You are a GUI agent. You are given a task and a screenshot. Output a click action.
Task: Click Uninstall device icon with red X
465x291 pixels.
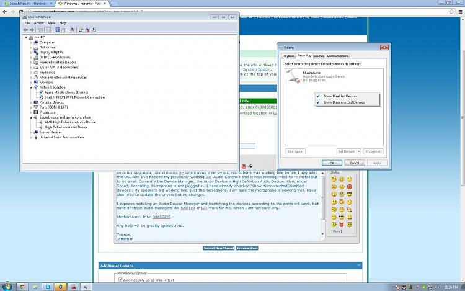(x=87, y=30)
